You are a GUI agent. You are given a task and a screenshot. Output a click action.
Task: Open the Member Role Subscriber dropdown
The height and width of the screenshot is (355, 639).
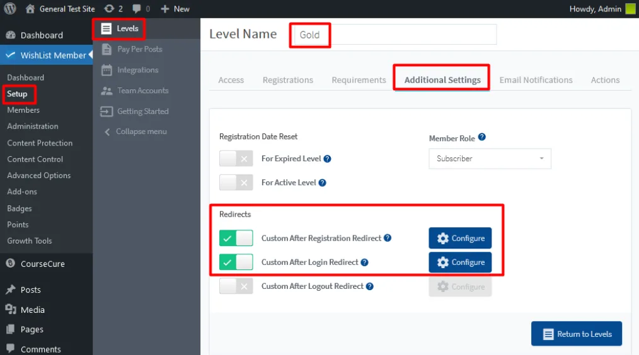pyautogui.click(x=490, y=159)
